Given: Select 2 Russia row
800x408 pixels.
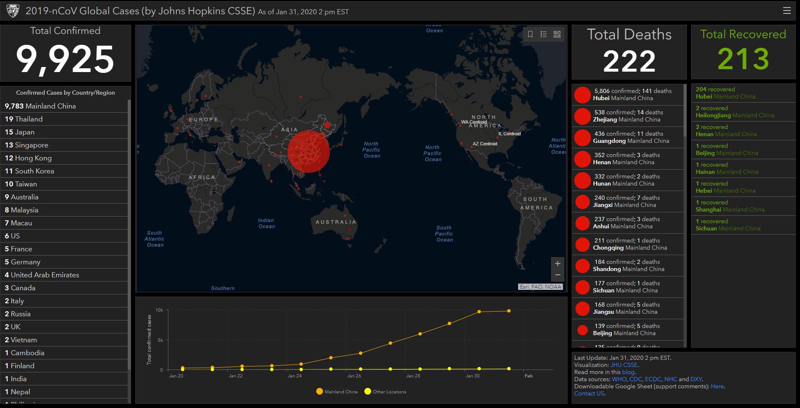Looking at the screenshot, I should pyautogui.click(x=64, y=314).
